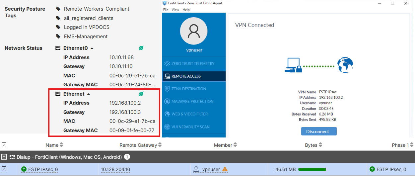Click the Web & Video Filter icon
This screenshot has height=176, width=415.
click(x=167, y=114)
